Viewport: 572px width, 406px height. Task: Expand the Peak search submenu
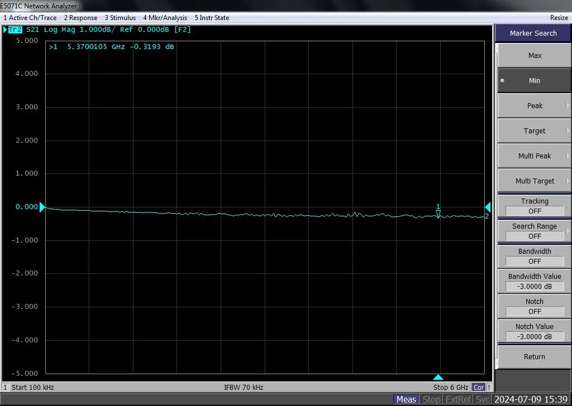pos(534,106)
